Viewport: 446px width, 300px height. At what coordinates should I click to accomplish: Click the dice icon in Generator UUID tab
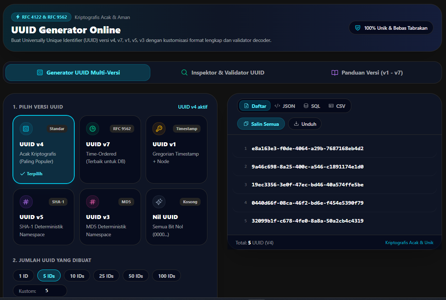pos(40,72)
